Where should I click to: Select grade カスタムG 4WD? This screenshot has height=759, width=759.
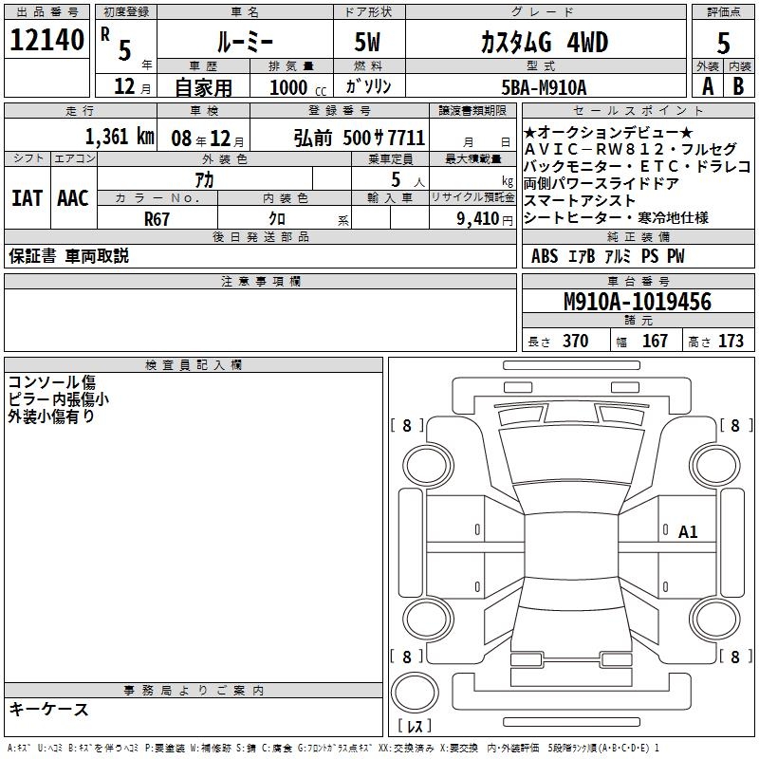pos(545,42)
